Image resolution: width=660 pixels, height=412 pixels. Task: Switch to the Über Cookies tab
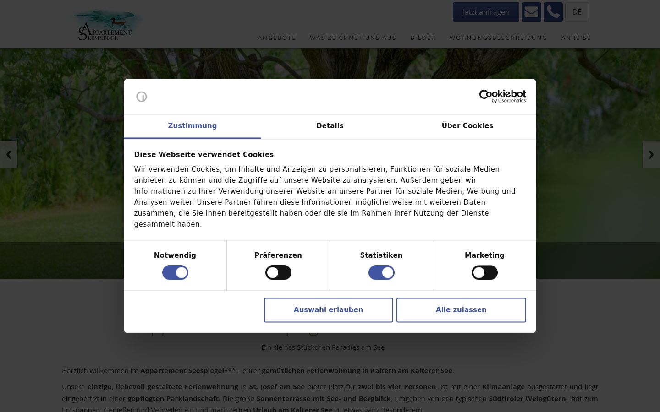pyautogui.click(x=467, y=126)
